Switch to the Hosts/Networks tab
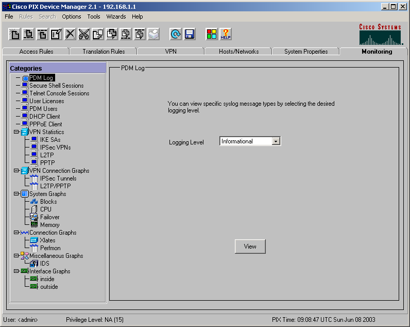Image resolution: width=410 pixels, height=327 pixels. (x=238, y=51)
